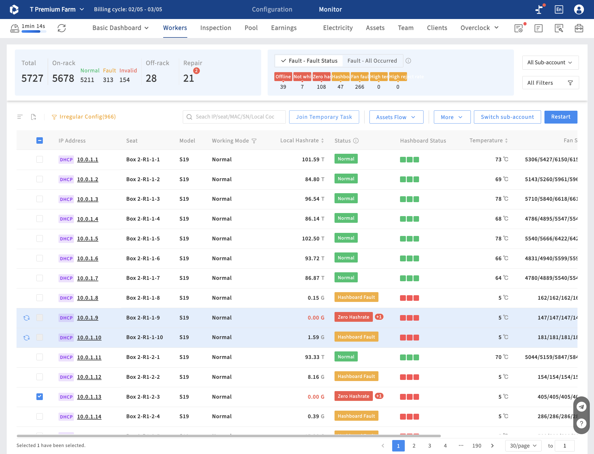The width and height of the screenshot is (594, 454).
Task: Click the Working Mode filter icon
Action: 254,141
